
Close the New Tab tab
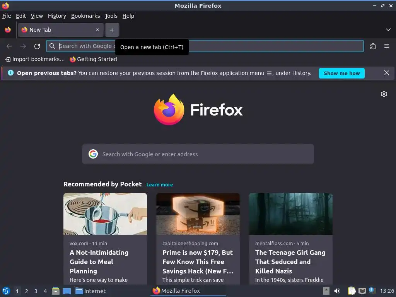[97, 30]
